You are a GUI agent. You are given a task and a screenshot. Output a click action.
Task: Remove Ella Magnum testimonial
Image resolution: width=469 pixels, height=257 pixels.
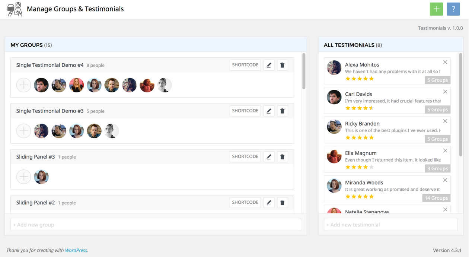click(x=445, y=150)
